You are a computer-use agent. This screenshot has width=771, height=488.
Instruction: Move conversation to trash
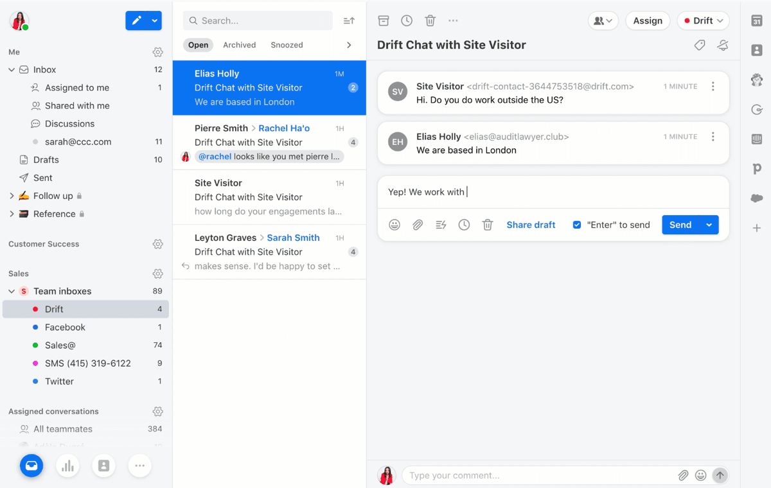[430, 21]
